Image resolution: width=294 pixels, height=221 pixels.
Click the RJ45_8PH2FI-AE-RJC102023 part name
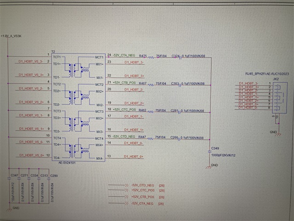(267, 74)
